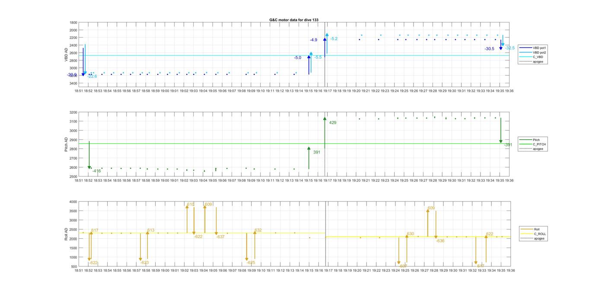Click 'apogee' in the Pitch plot legend
The height and width of the screenshot is (299, 605).
(532, 149)
